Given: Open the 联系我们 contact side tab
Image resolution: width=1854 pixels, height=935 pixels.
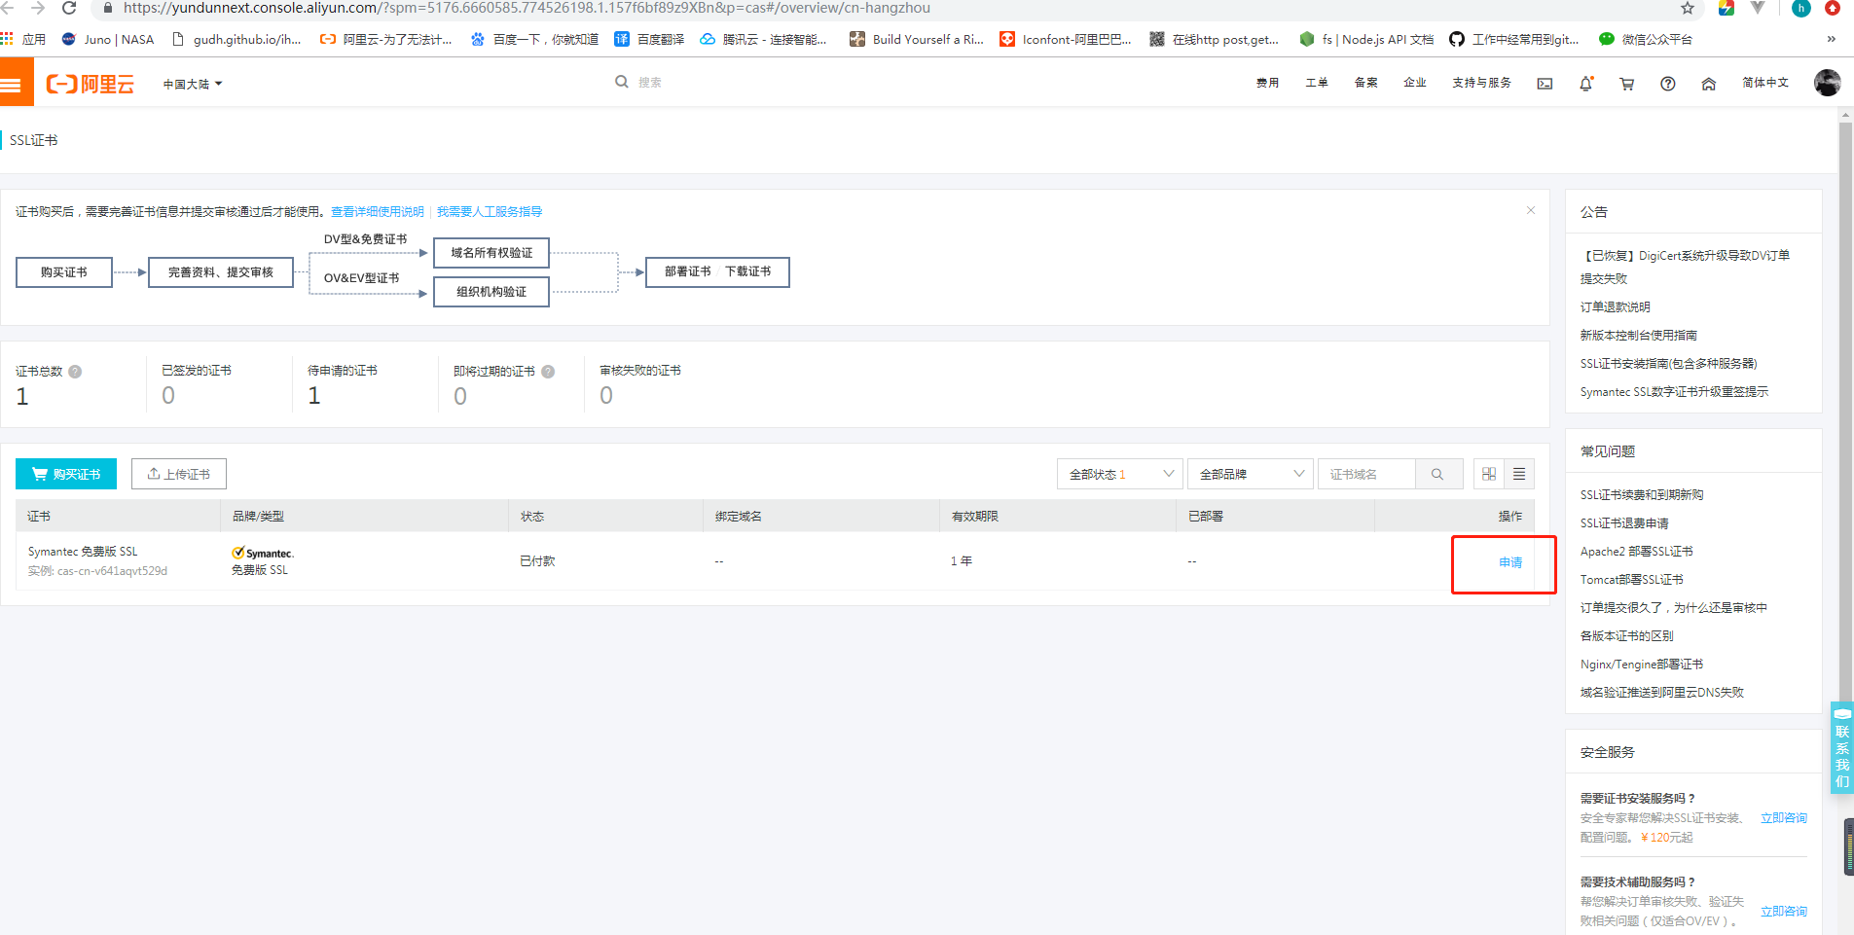Looking at the screenshot, I should point(1841,747).
